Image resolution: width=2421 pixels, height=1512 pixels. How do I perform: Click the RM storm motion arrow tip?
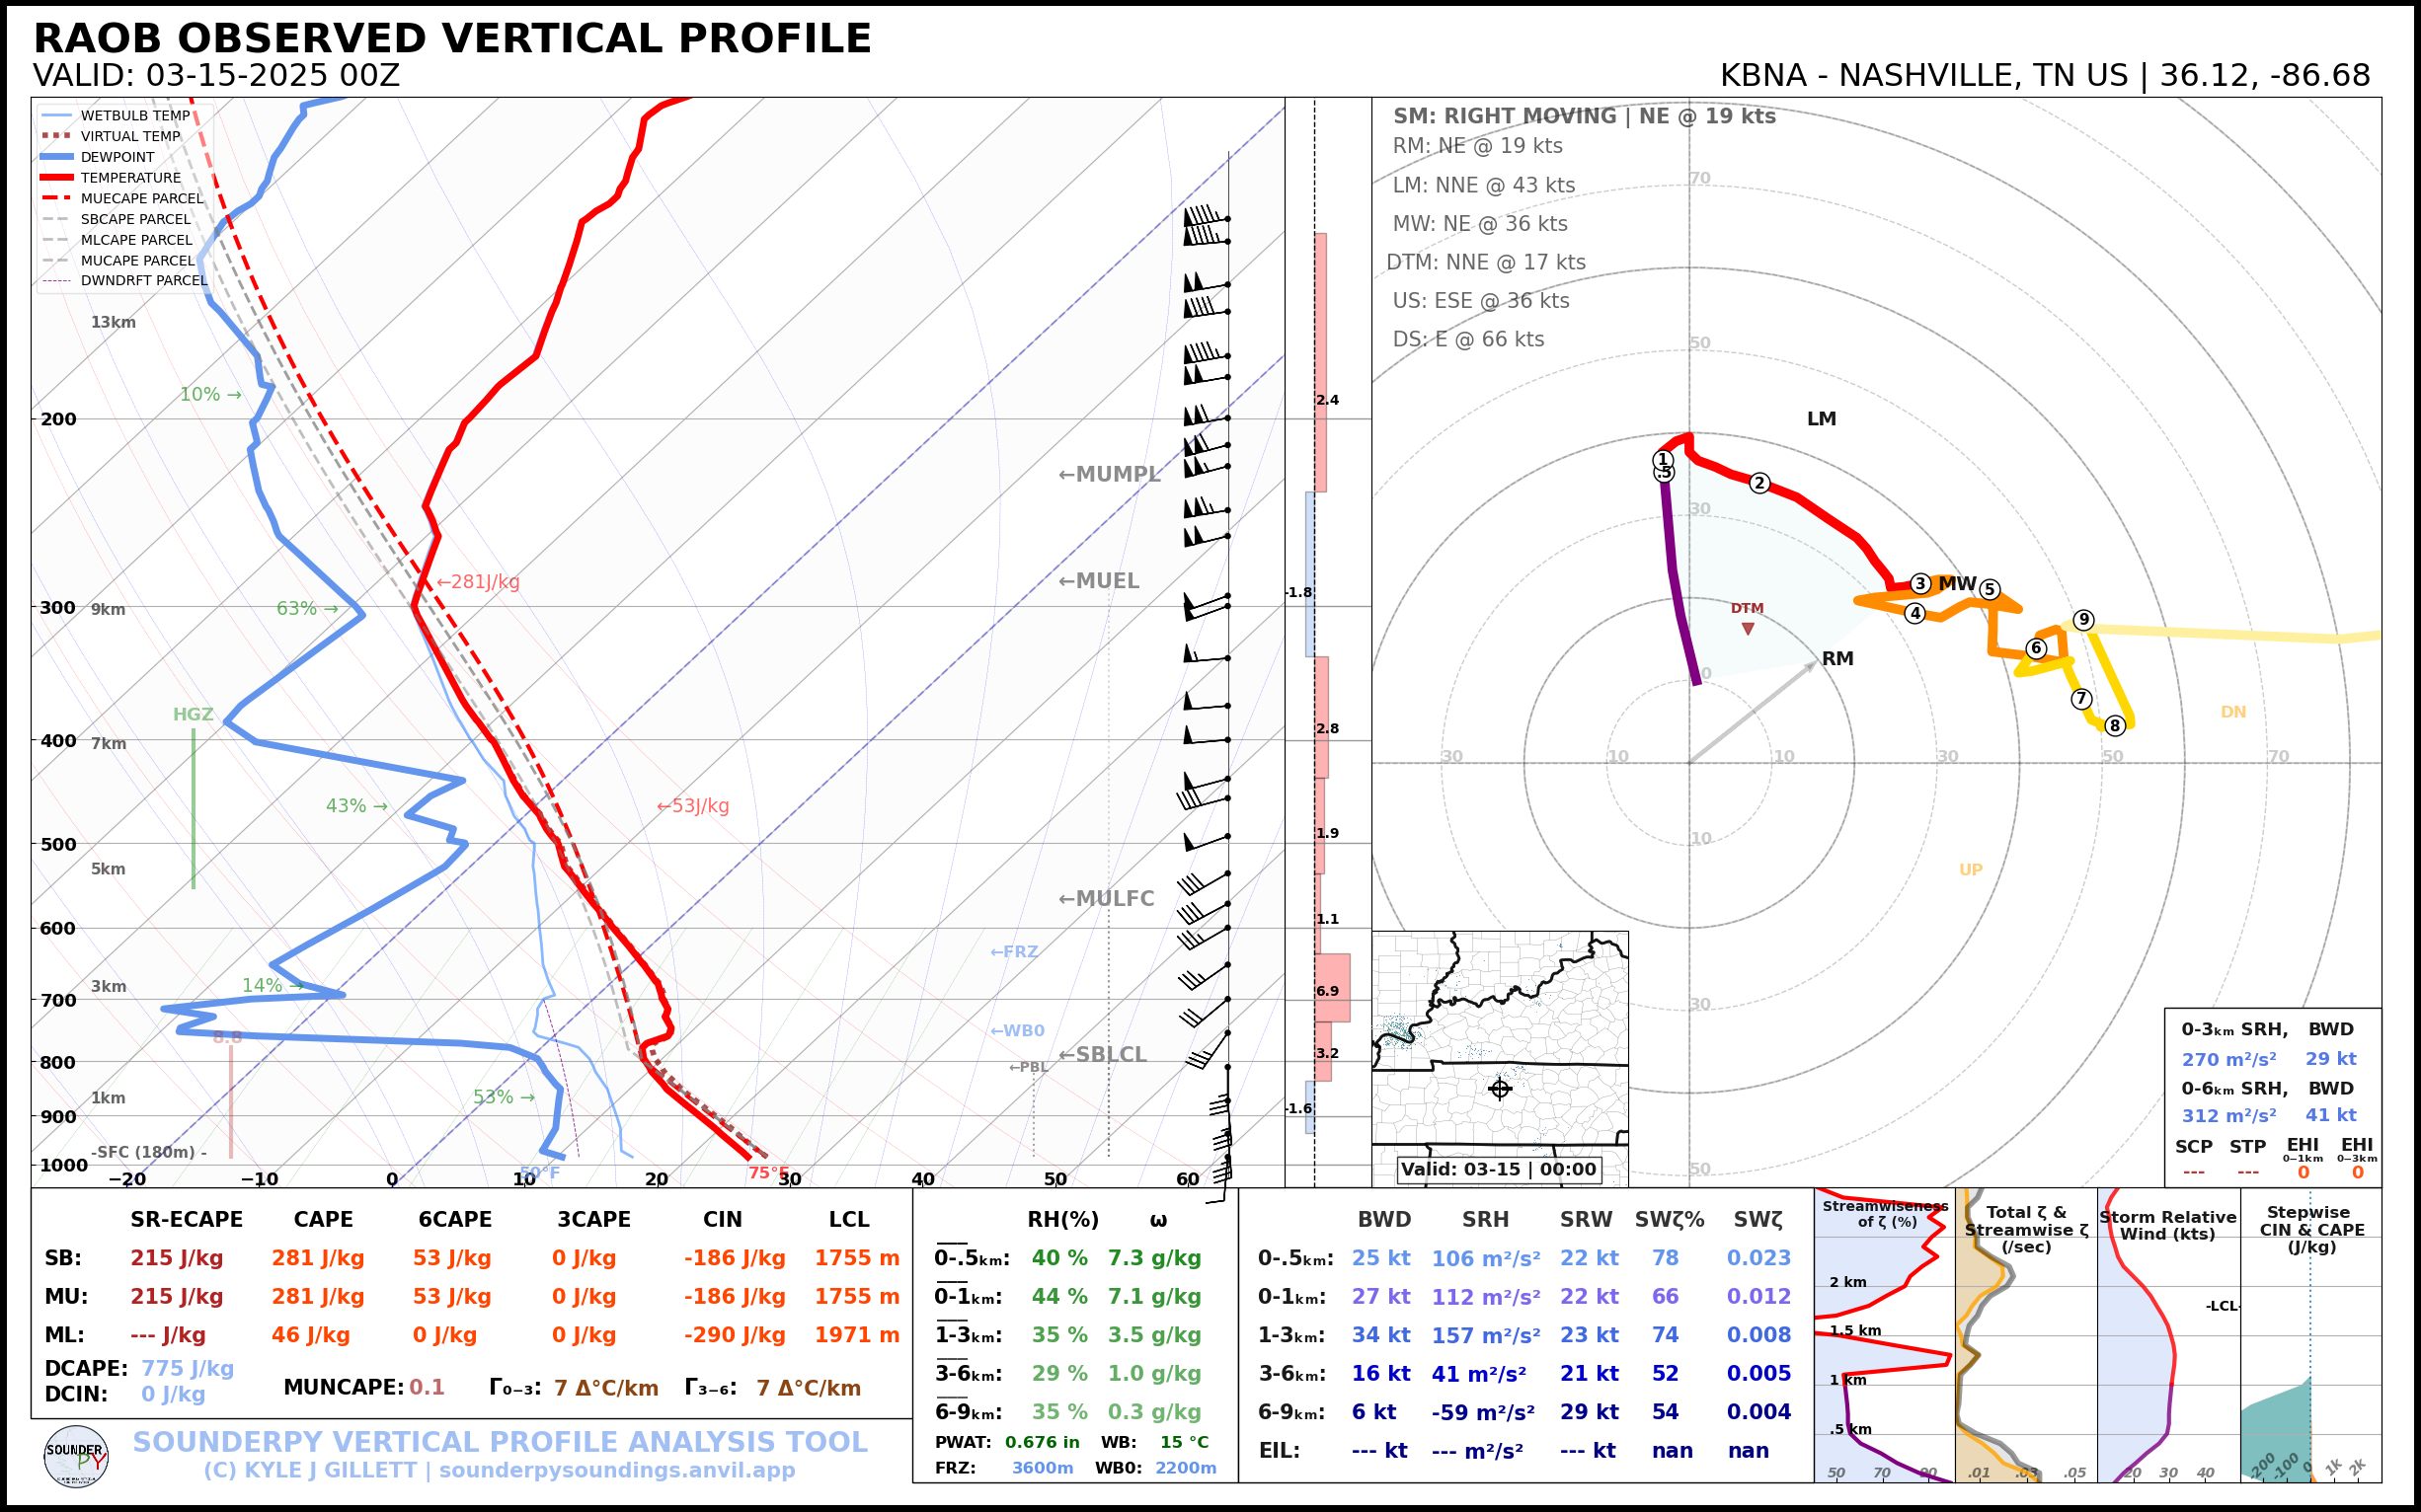1815,663
